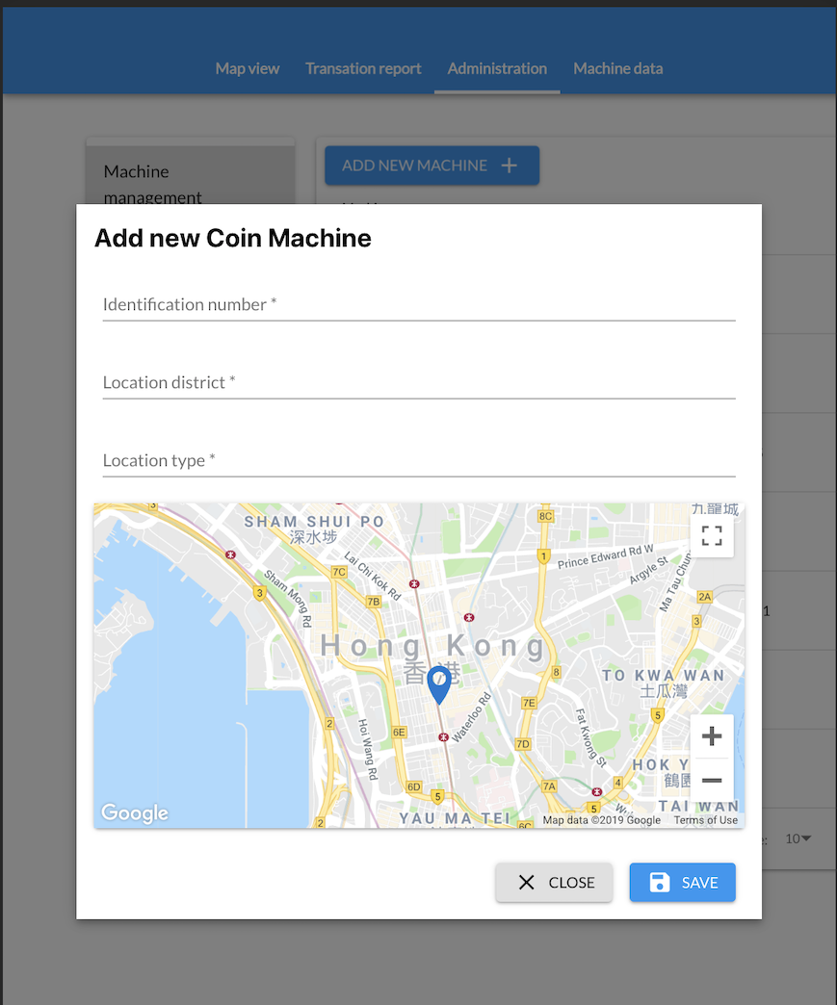This screenshot has width=837, height=1005.
Task: Click the Google logo on the map
Action: pos(133,813)
